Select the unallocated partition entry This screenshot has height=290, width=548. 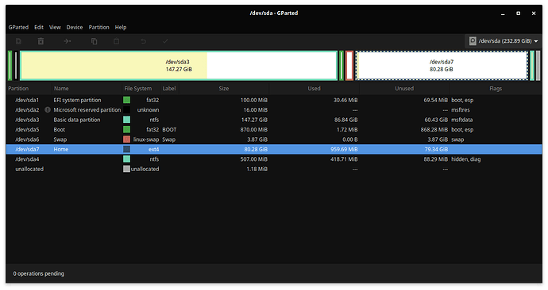pyautogui.click(x=274, y=169)
